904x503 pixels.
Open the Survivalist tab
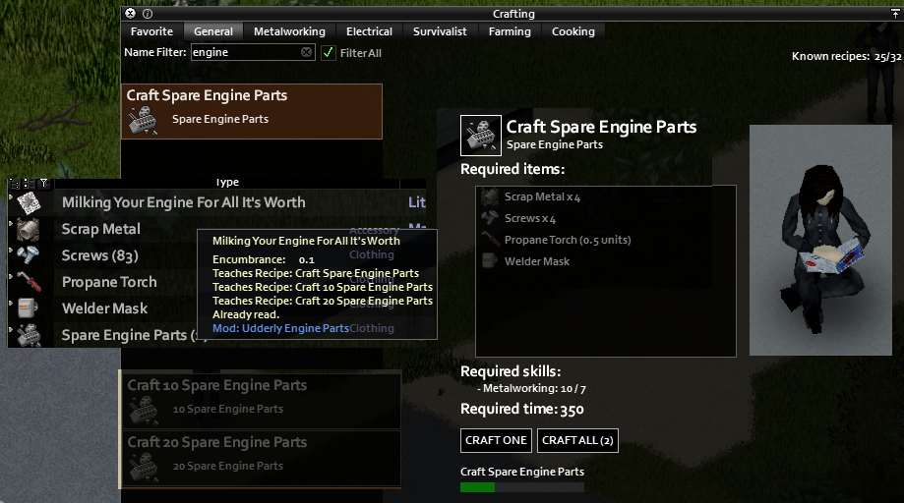pos(440,31)
